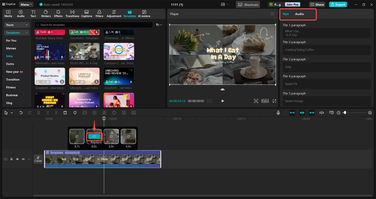Toggle linkage icon in timeline toolbar
Viewport: 376px width, 199px height.
coord(312,113)
